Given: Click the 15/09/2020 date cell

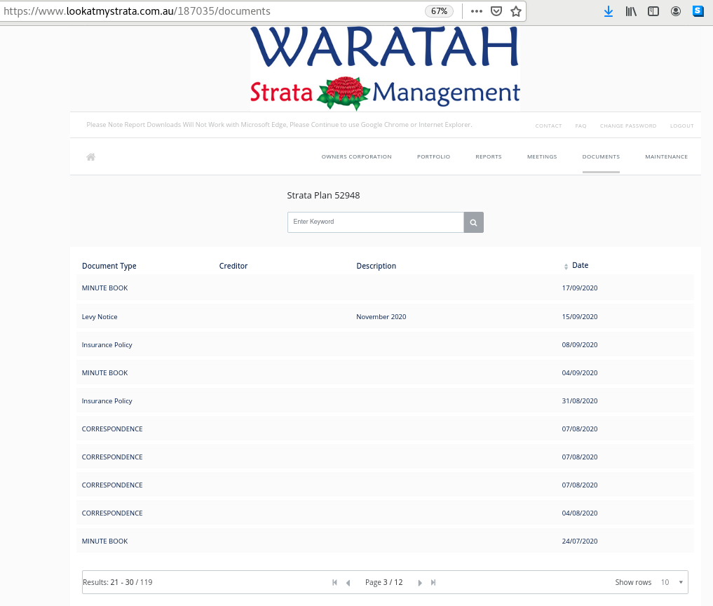Looking at the screenshot, I should pyautogui.click(x=580, y=316).
